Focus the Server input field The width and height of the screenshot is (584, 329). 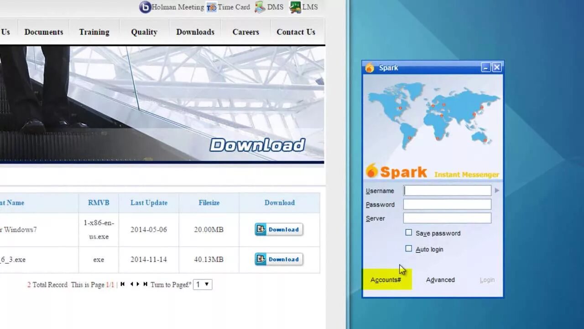(x=447, y=218)
